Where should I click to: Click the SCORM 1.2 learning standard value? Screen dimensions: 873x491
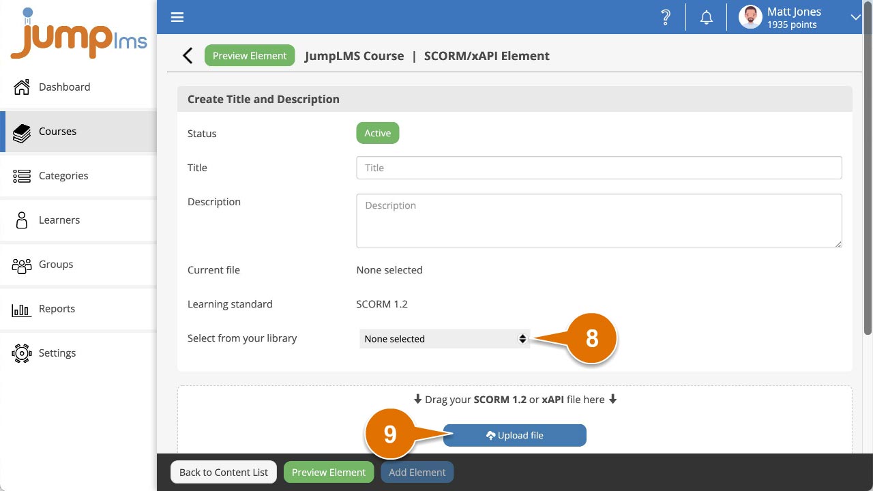pos(382,304)
